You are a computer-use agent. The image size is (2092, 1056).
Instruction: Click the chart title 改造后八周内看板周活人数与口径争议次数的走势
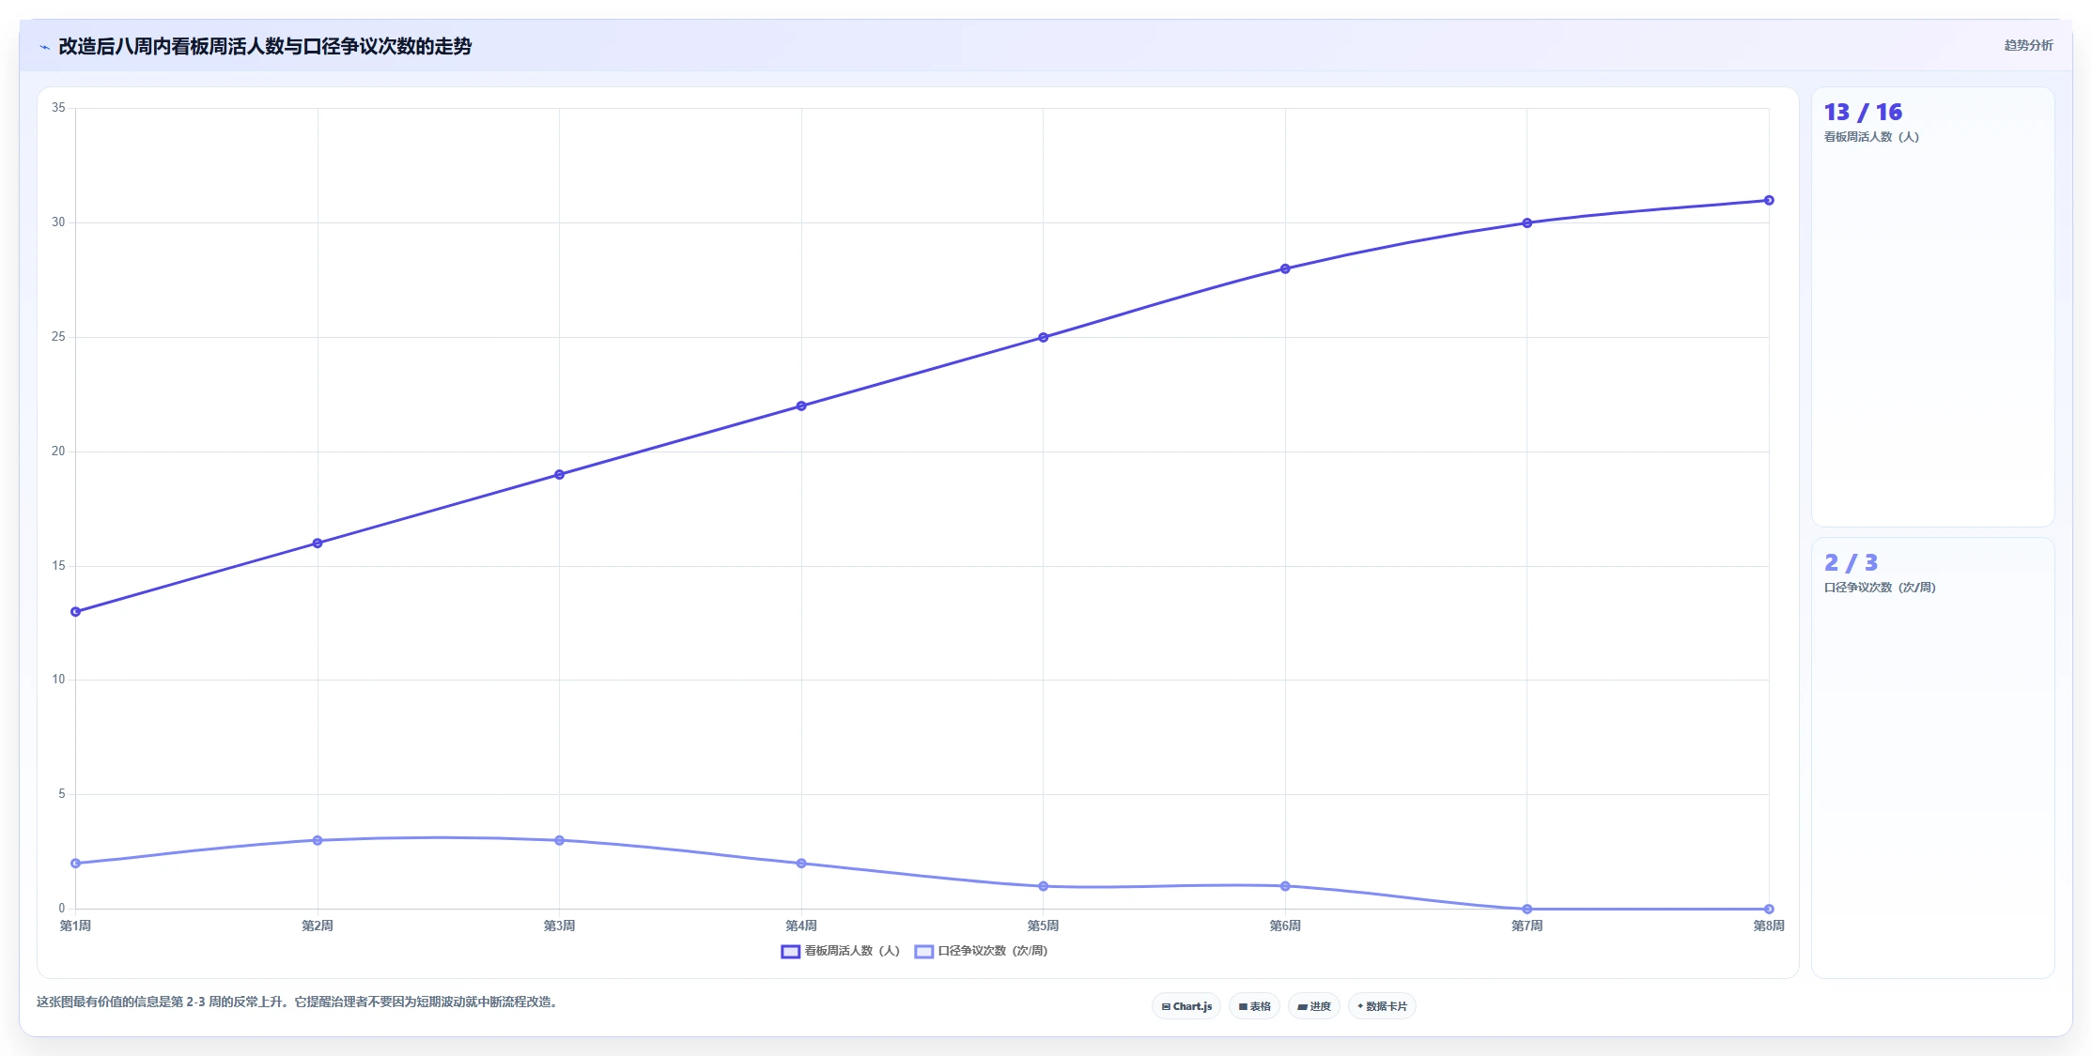coord(265,47)
